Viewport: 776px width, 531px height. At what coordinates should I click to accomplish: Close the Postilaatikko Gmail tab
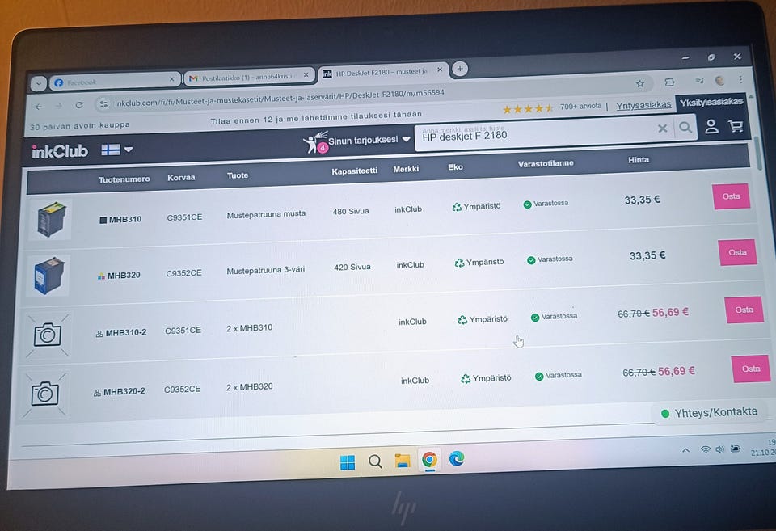coord(306,74)
